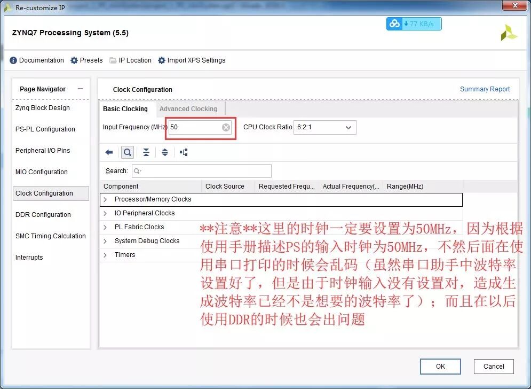This screenshot has width=531, height=389.
Task: Click the Range(MHz) column header
Action: 423,186
